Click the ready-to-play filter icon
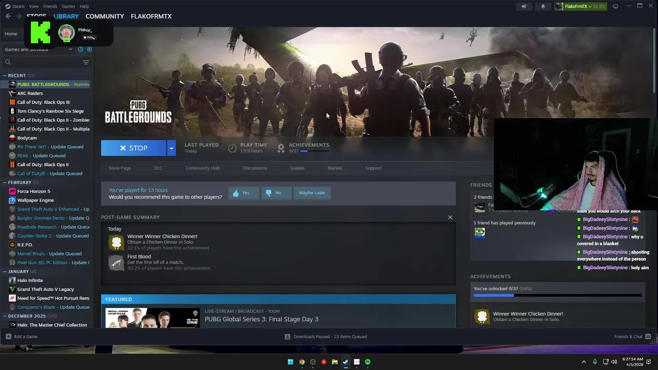 [x=89, y=49]
